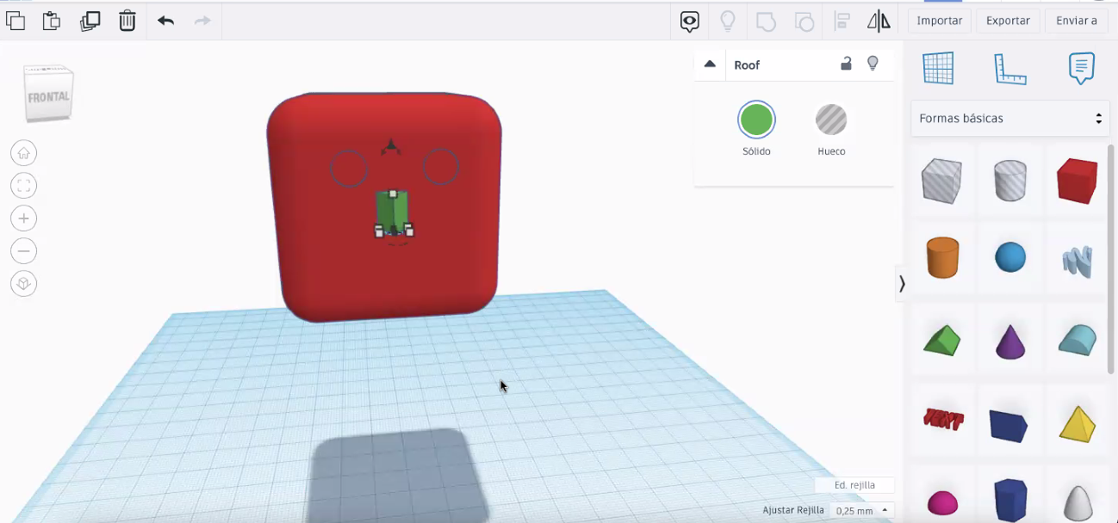Pick the blue Polygon shape
This screenshot has height=523, width=1118.
pyautogui.click(x=1010, y=500)
